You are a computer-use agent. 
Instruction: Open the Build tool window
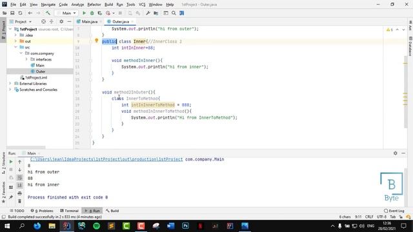[112, 211]
